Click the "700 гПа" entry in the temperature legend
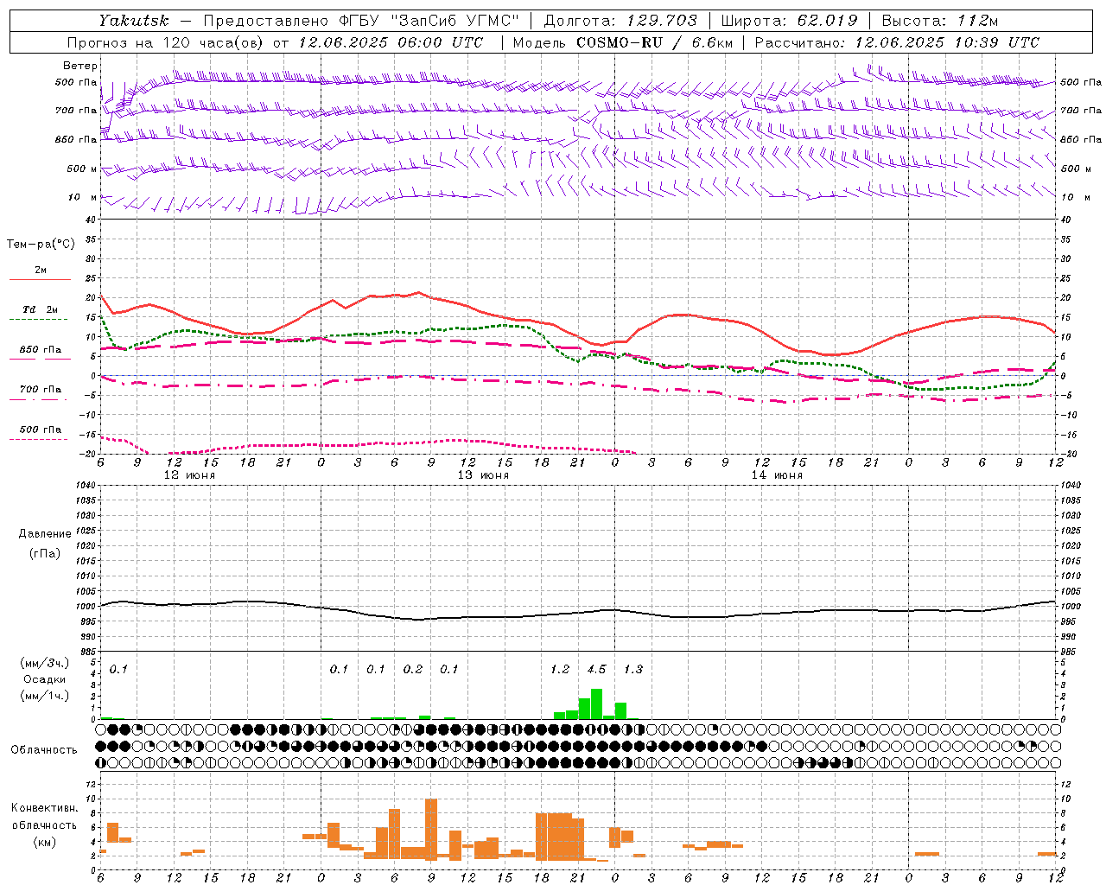The width and height of the screenshot is (1106, 885). pos(40,389)
